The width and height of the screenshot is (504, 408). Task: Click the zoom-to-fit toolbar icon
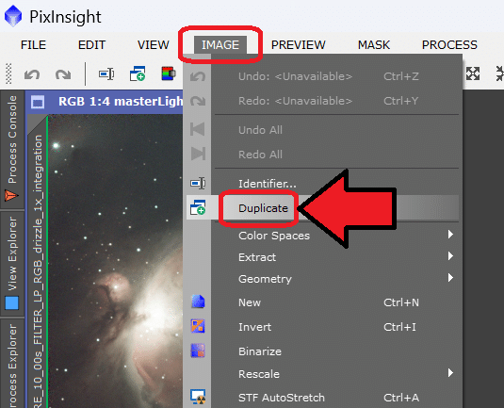coord(473,73)
